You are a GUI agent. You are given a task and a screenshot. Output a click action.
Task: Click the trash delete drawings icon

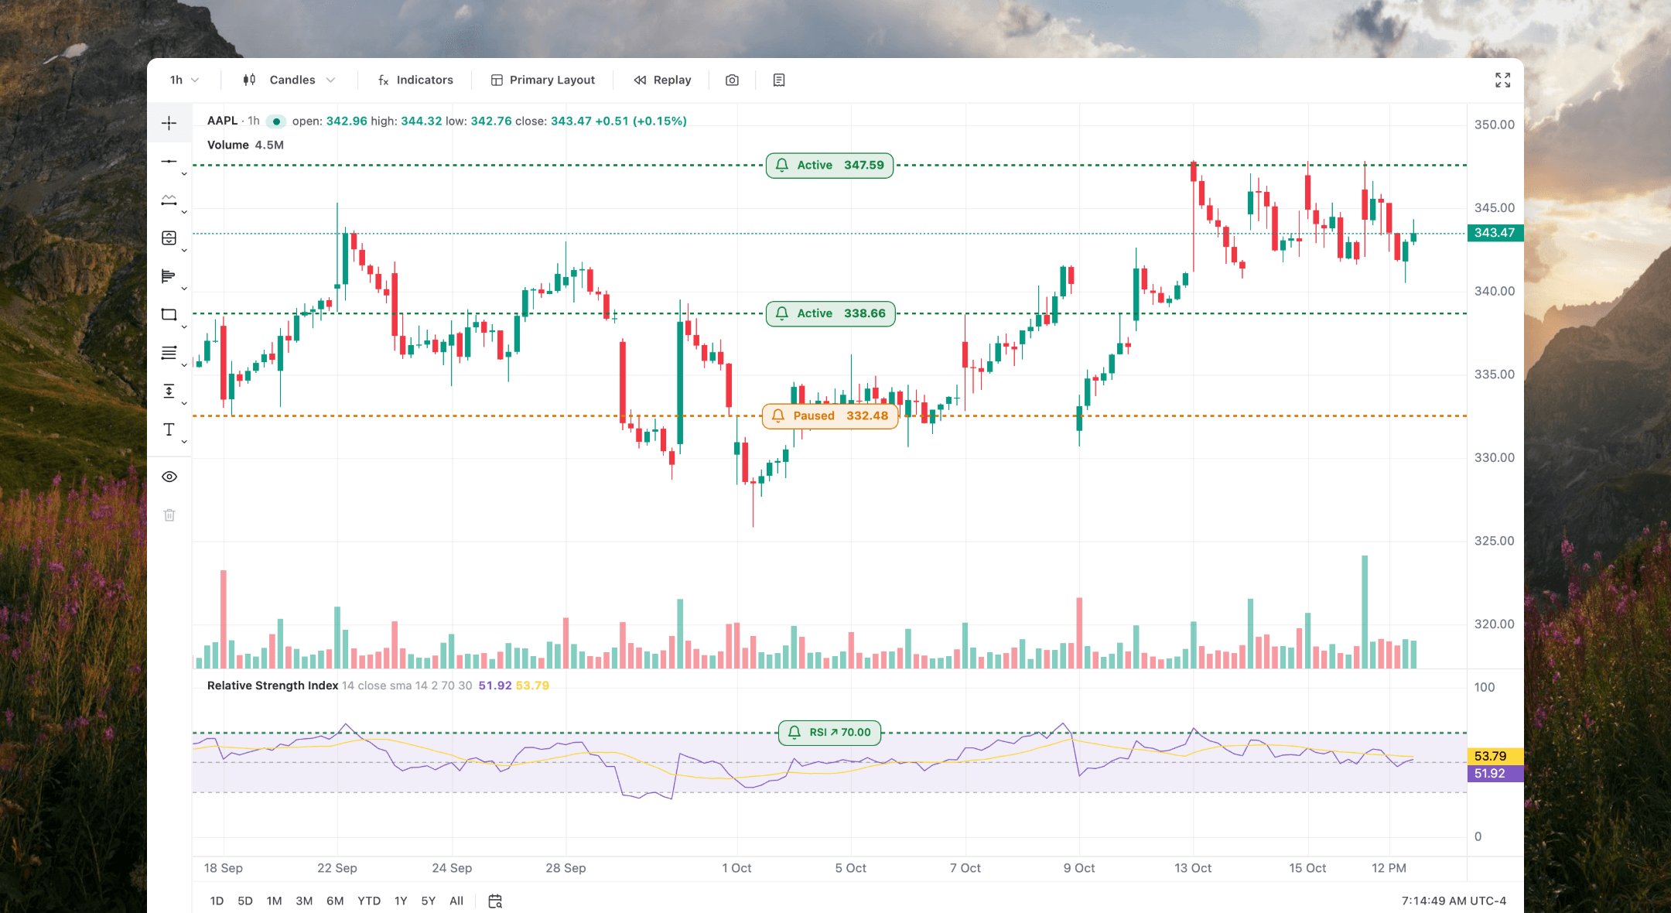169,515
